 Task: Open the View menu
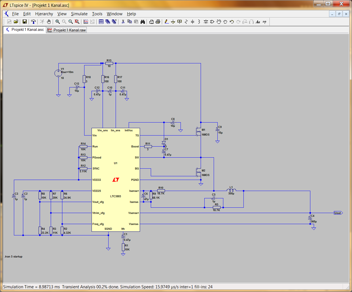point(62,14)
